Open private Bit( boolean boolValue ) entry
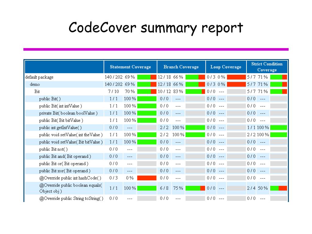 click(68, 113)
